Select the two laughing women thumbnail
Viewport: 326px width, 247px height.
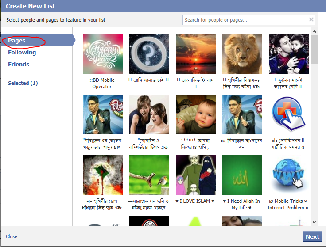[x=149, y=114]
